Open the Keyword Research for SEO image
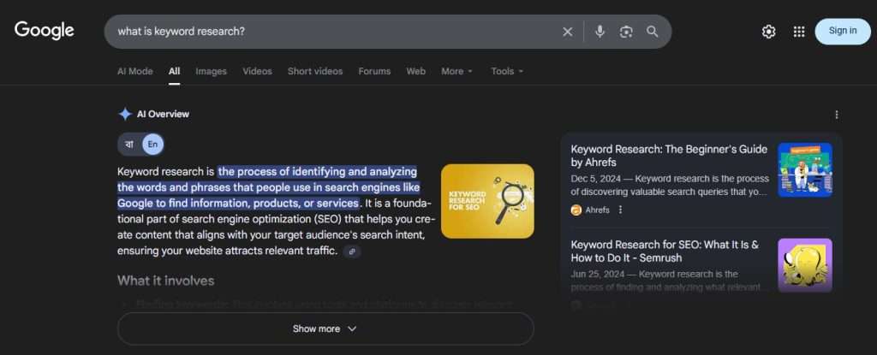Screen dimensions: 877x355 pos(487,201)
